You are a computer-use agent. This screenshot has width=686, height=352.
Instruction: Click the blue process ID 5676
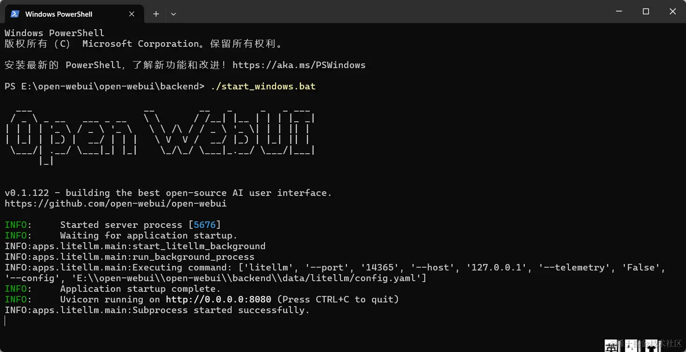205,225
